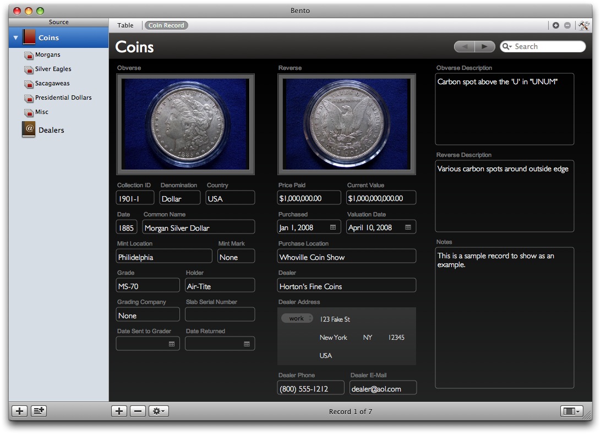The height and width of the screenshot is (434, 601).
Task: Click the city New York in address
Action: tap(334, 338)
